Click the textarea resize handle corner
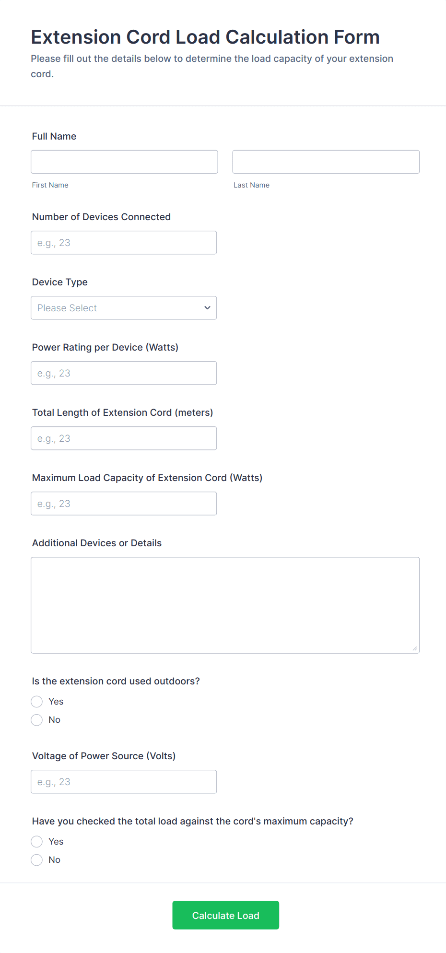 (415, 648)
